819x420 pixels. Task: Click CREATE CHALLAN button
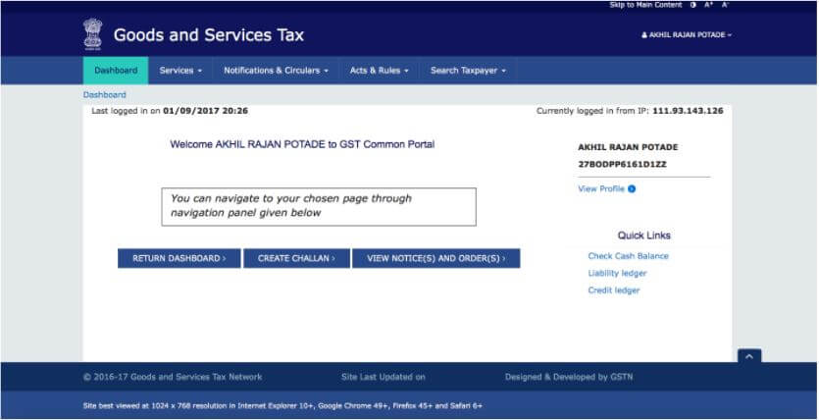(x=296, y=259)
